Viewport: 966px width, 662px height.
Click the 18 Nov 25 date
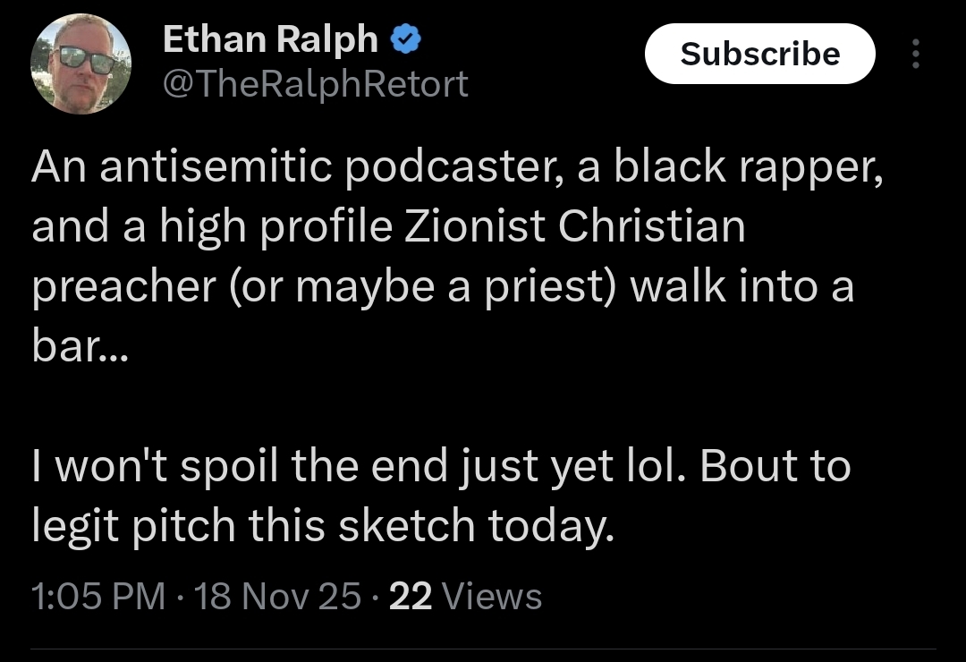point(277,596)
